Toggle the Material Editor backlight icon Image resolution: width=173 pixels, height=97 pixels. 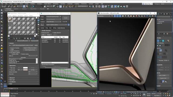point(38,20)
